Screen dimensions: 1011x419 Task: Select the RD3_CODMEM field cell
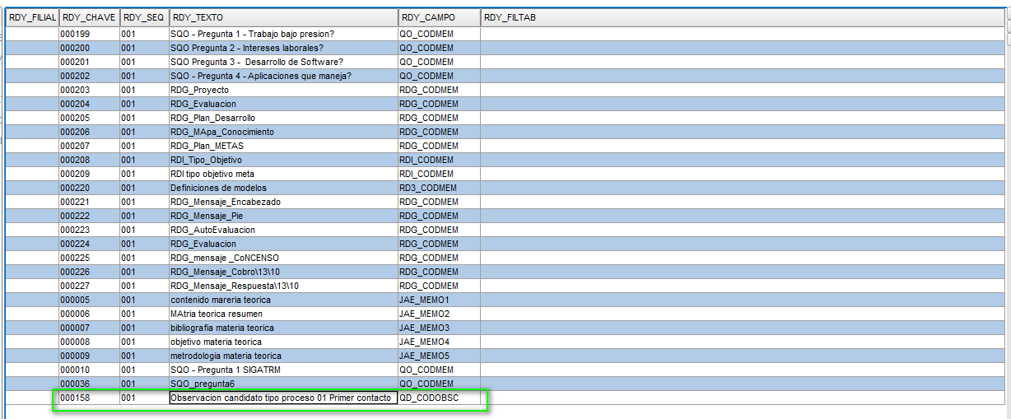tap(439, 188)
